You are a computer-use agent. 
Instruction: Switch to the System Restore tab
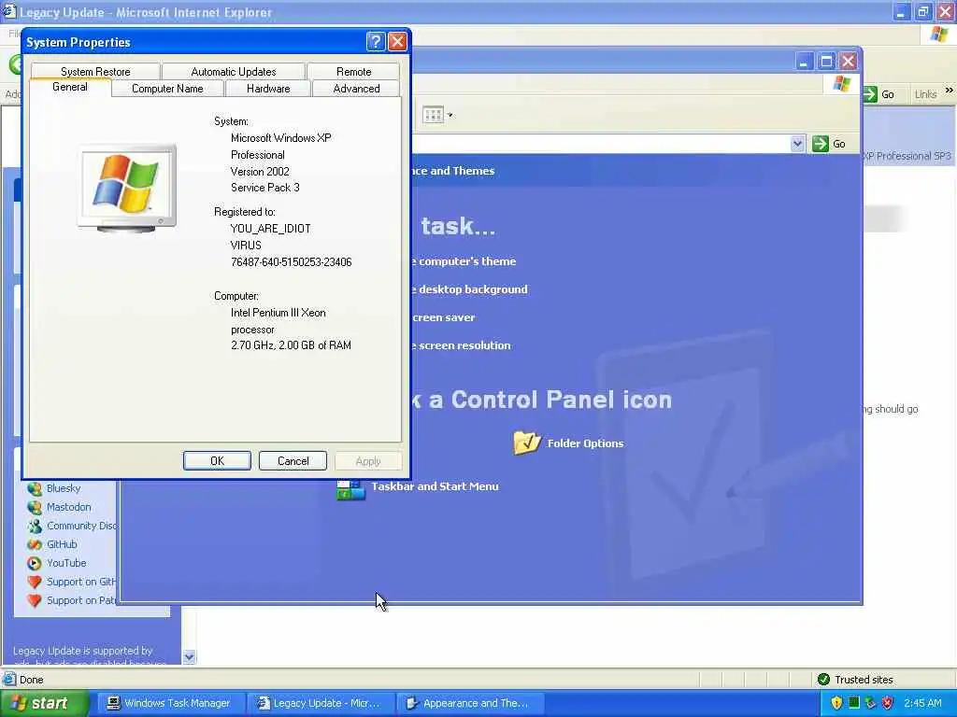(x=95, y=71)
